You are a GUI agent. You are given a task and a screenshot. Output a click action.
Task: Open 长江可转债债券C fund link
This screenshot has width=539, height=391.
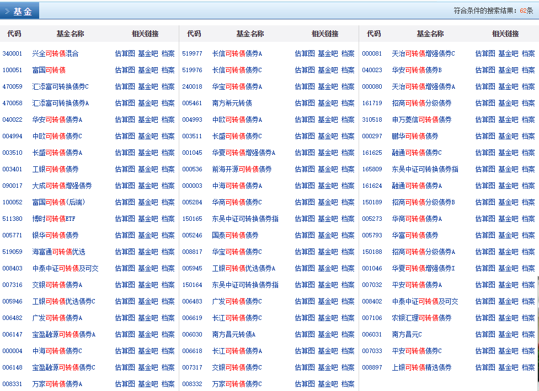(x=237, y=318)
